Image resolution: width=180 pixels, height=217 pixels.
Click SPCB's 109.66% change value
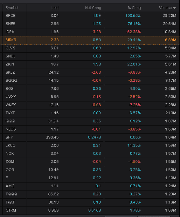tap(133, 16)
